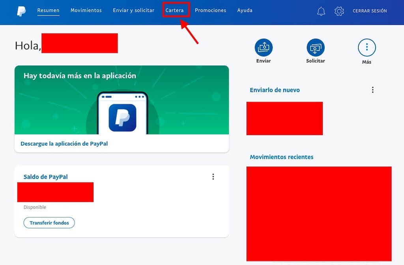Click the Transferir fondos button
Image resolution: width=404 pixels, height=265 pixels.
click(x=49, y=222)
